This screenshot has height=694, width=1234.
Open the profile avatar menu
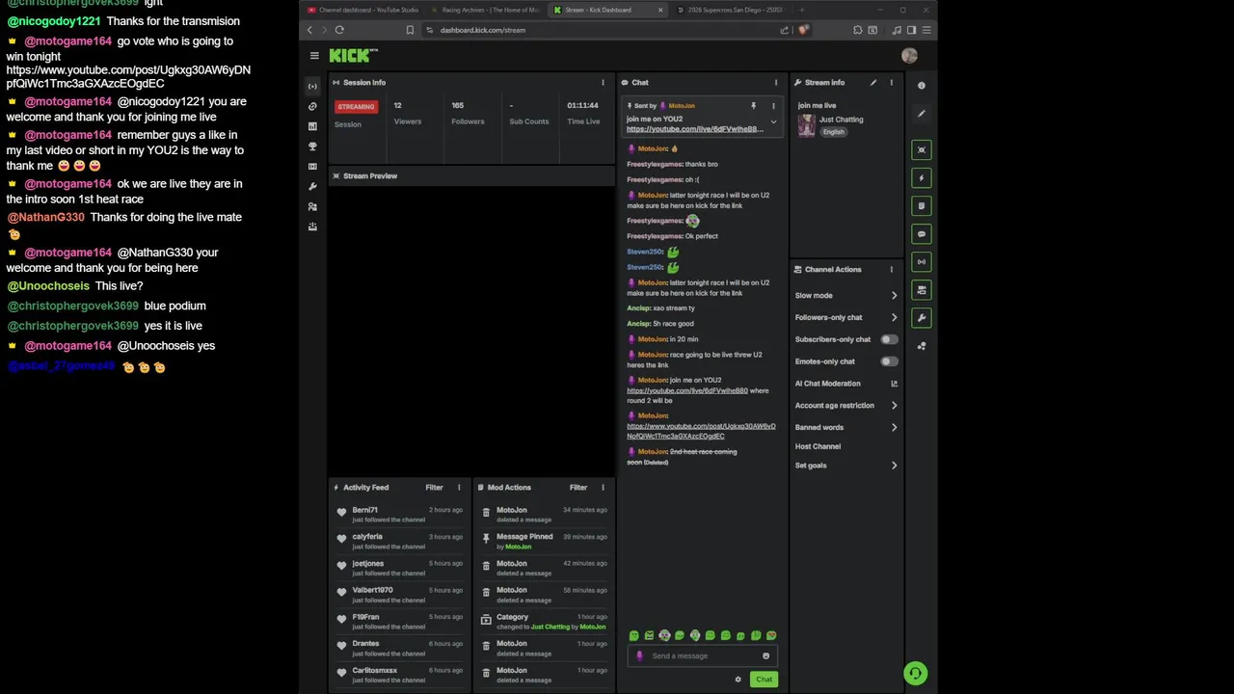[x=909, y=56]
